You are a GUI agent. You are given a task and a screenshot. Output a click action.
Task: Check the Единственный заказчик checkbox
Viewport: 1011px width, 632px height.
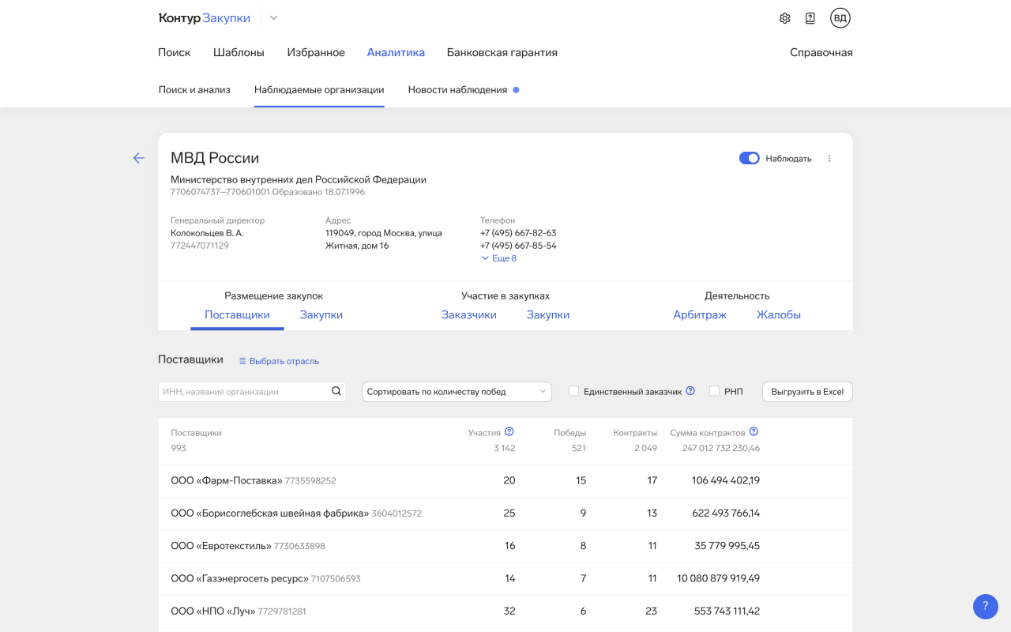pos(574,391)
